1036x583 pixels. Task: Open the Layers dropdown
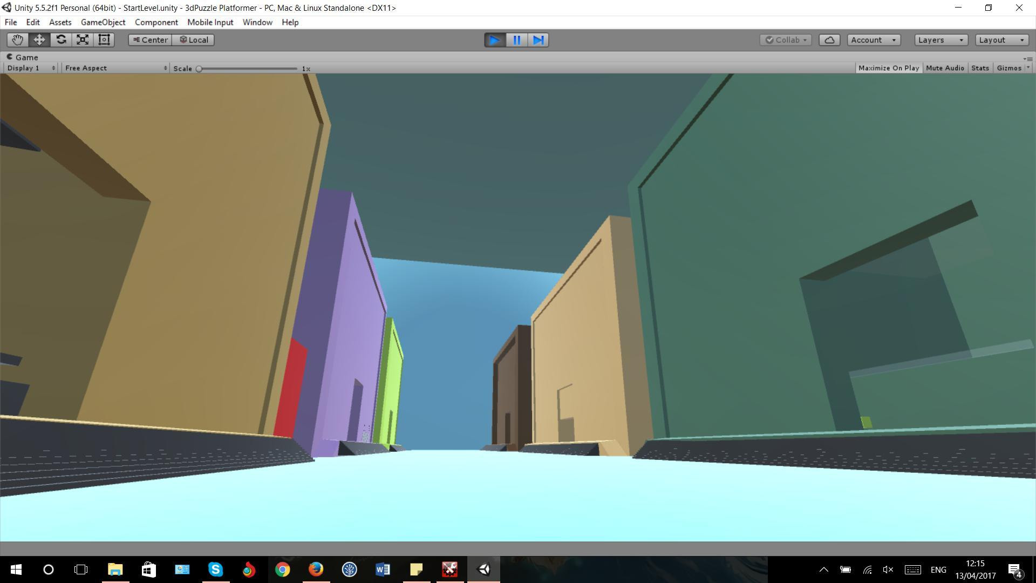(941, 40)
